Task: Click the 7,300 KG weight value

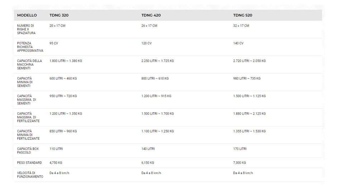Action: (x=239, y=163)
